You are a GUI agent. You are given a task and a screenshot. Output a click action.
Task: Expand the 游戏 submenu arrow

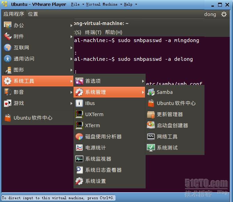(71, 103)
